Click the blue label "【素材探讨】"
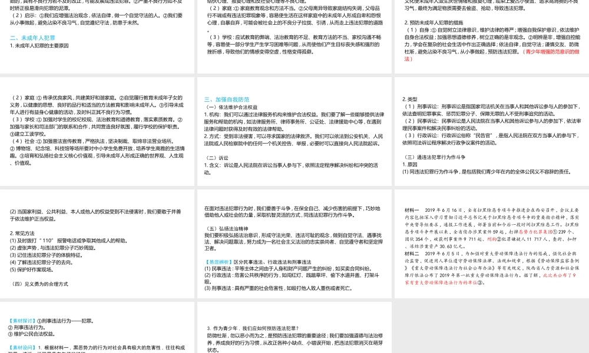 coord(22,321)
